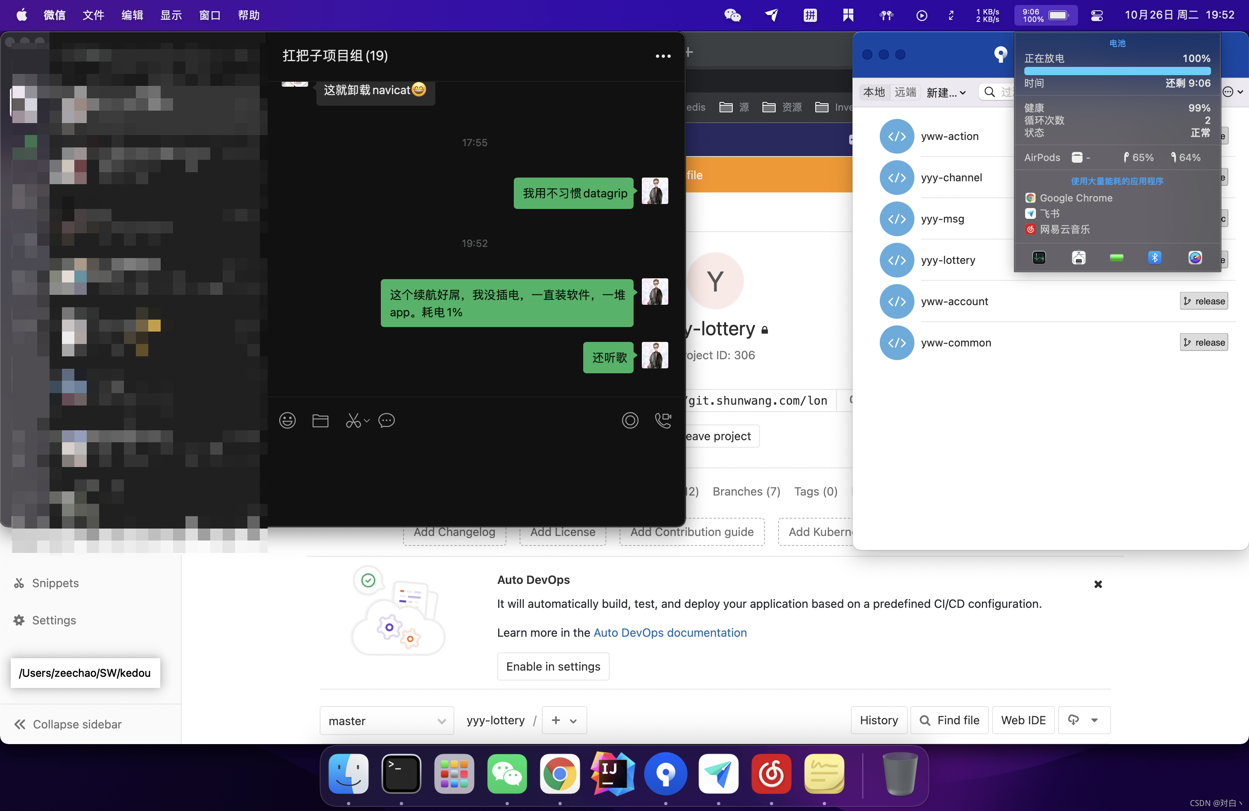The image size is (1249, 811).
Task: Switch to 远端 (Remote) repositories view
Action: pos(905,92)
